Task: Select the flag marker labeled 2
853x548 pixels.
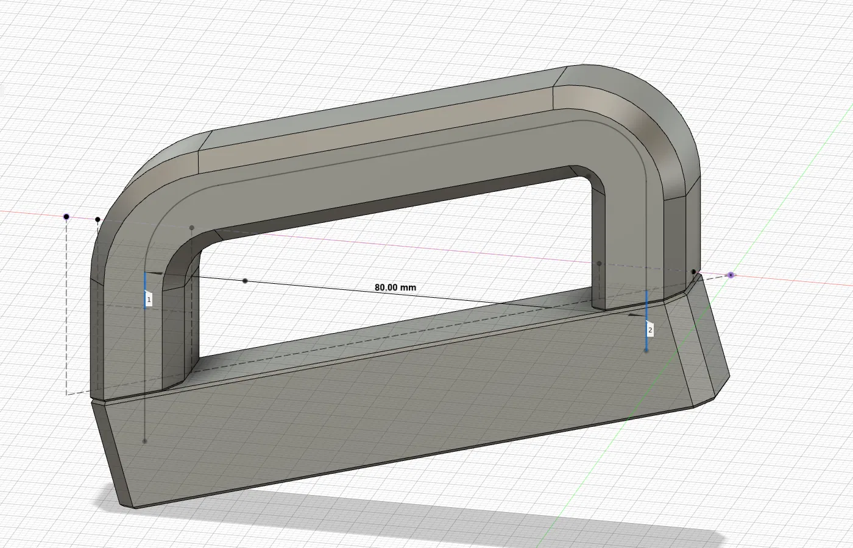Action: click(x=650, y=329)
